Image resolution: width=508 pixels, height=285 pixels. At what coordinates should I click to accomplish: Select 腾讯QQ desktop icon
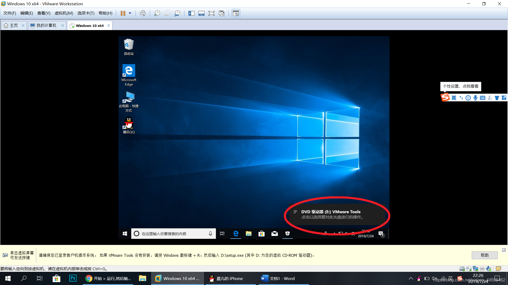click(129, 125)
